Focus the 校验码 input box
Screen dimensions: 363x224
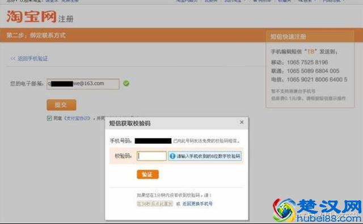point(151,156)
